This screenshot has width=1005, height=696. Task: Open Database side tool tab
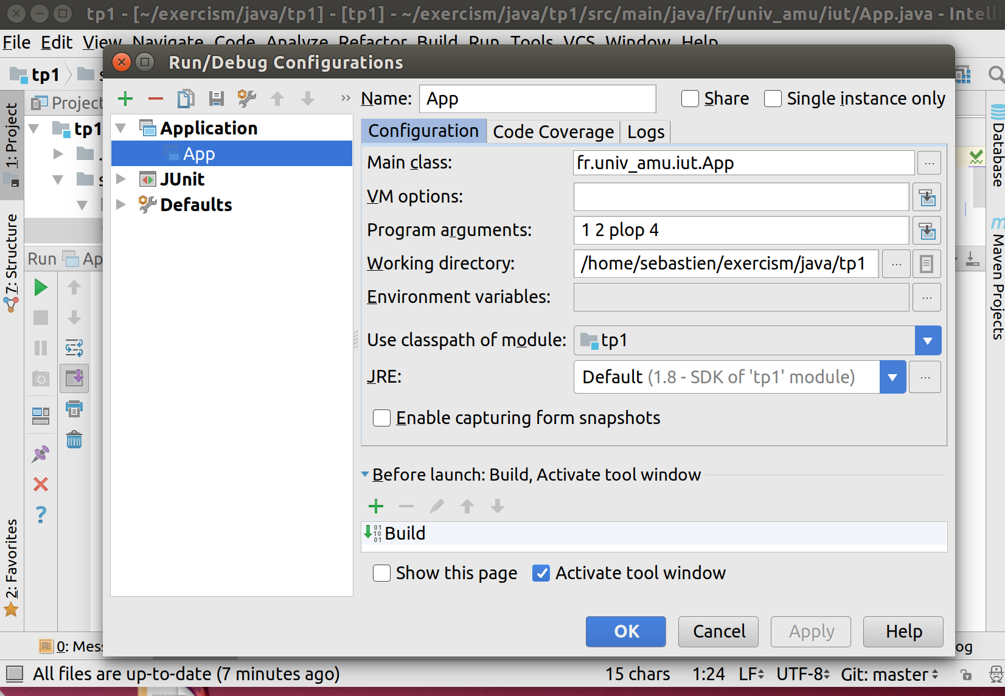coord(996,146)
